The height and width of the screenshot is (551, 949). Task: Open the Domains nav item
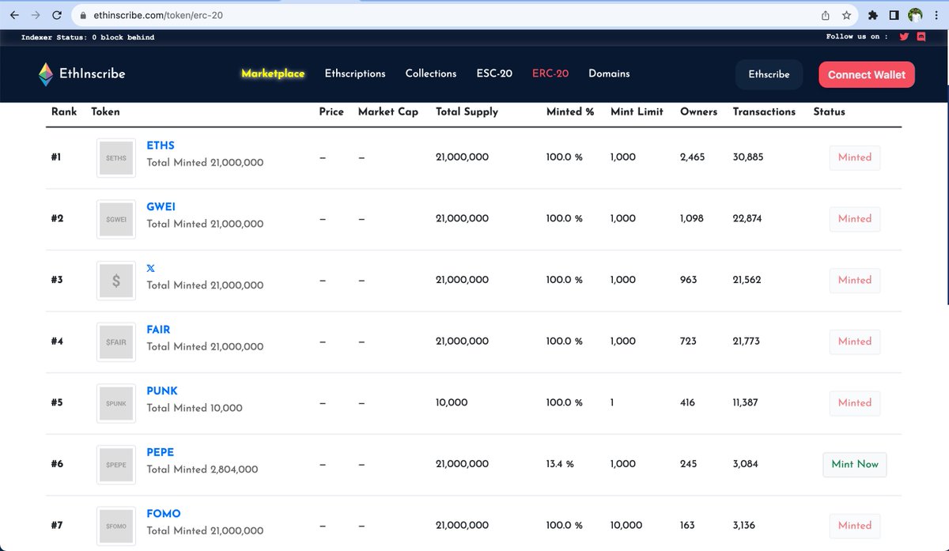click(609, 74)
